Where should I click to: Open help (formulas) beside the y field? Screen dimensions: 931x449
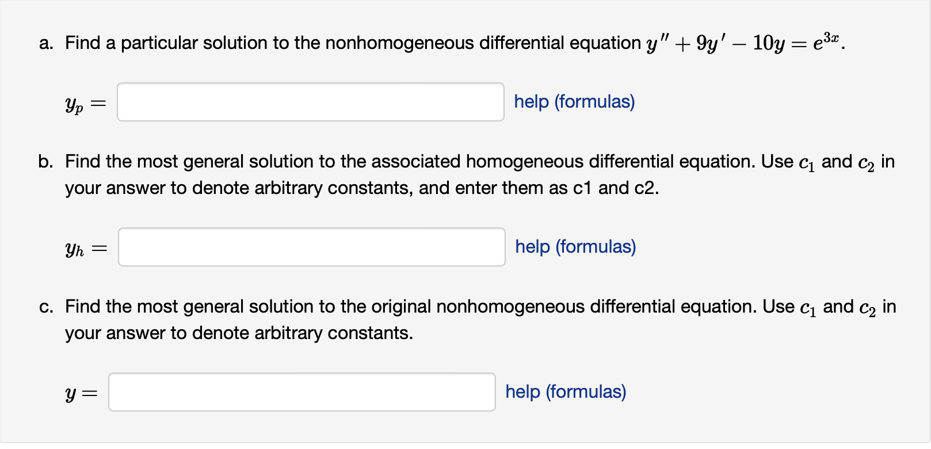pos(565,391)
